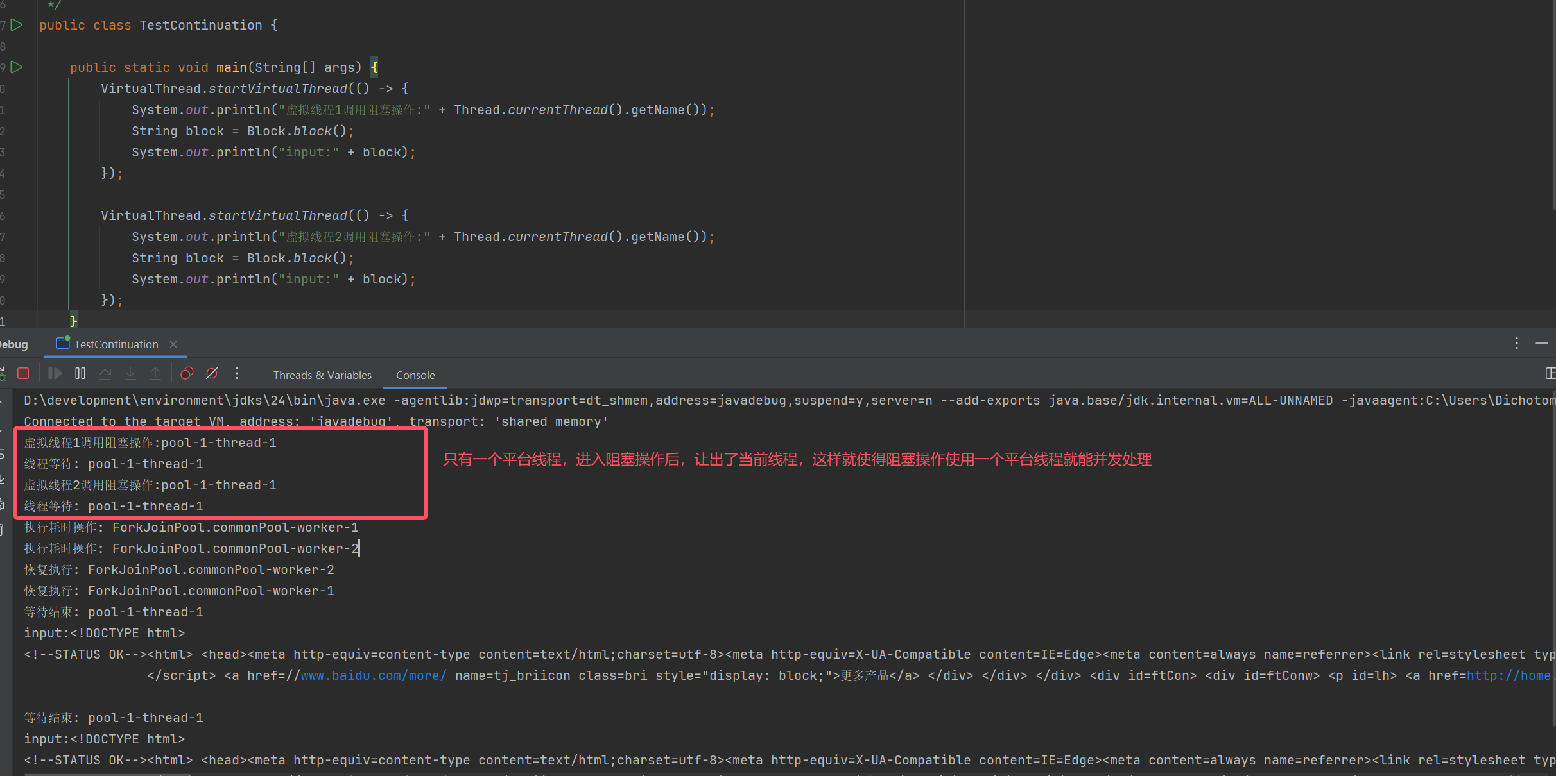Click the Step Over icon
The image size is (1556, 776).
(x=105, y=374)
